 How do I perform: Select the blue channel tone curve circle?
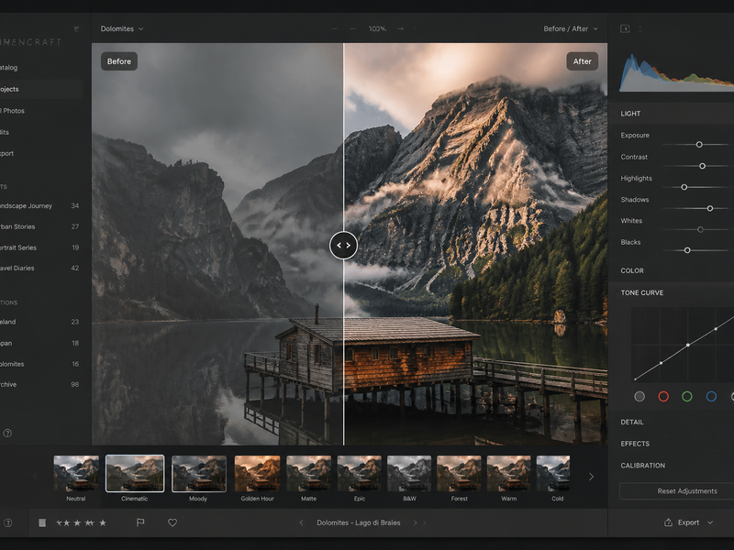click(x=711, y=397)
